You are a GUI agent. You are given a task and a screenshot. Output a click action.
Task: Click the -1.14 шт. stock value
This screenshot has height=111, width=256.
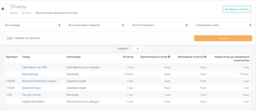(128, 74)
